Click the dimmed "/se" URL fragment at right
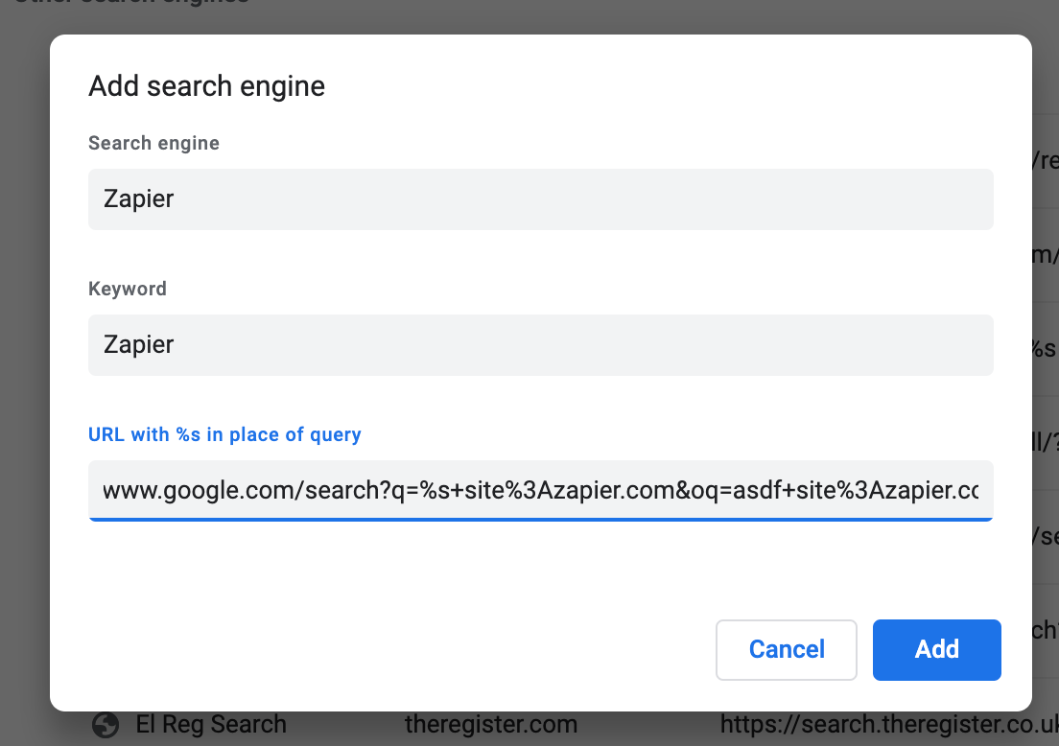Image resolution: width=1059 pixels, height=746 pixels. point(1044,536)
